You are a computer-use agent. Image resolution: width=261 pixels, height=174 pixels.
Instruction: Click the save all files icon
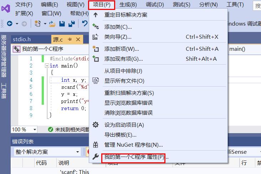point(72,24)
